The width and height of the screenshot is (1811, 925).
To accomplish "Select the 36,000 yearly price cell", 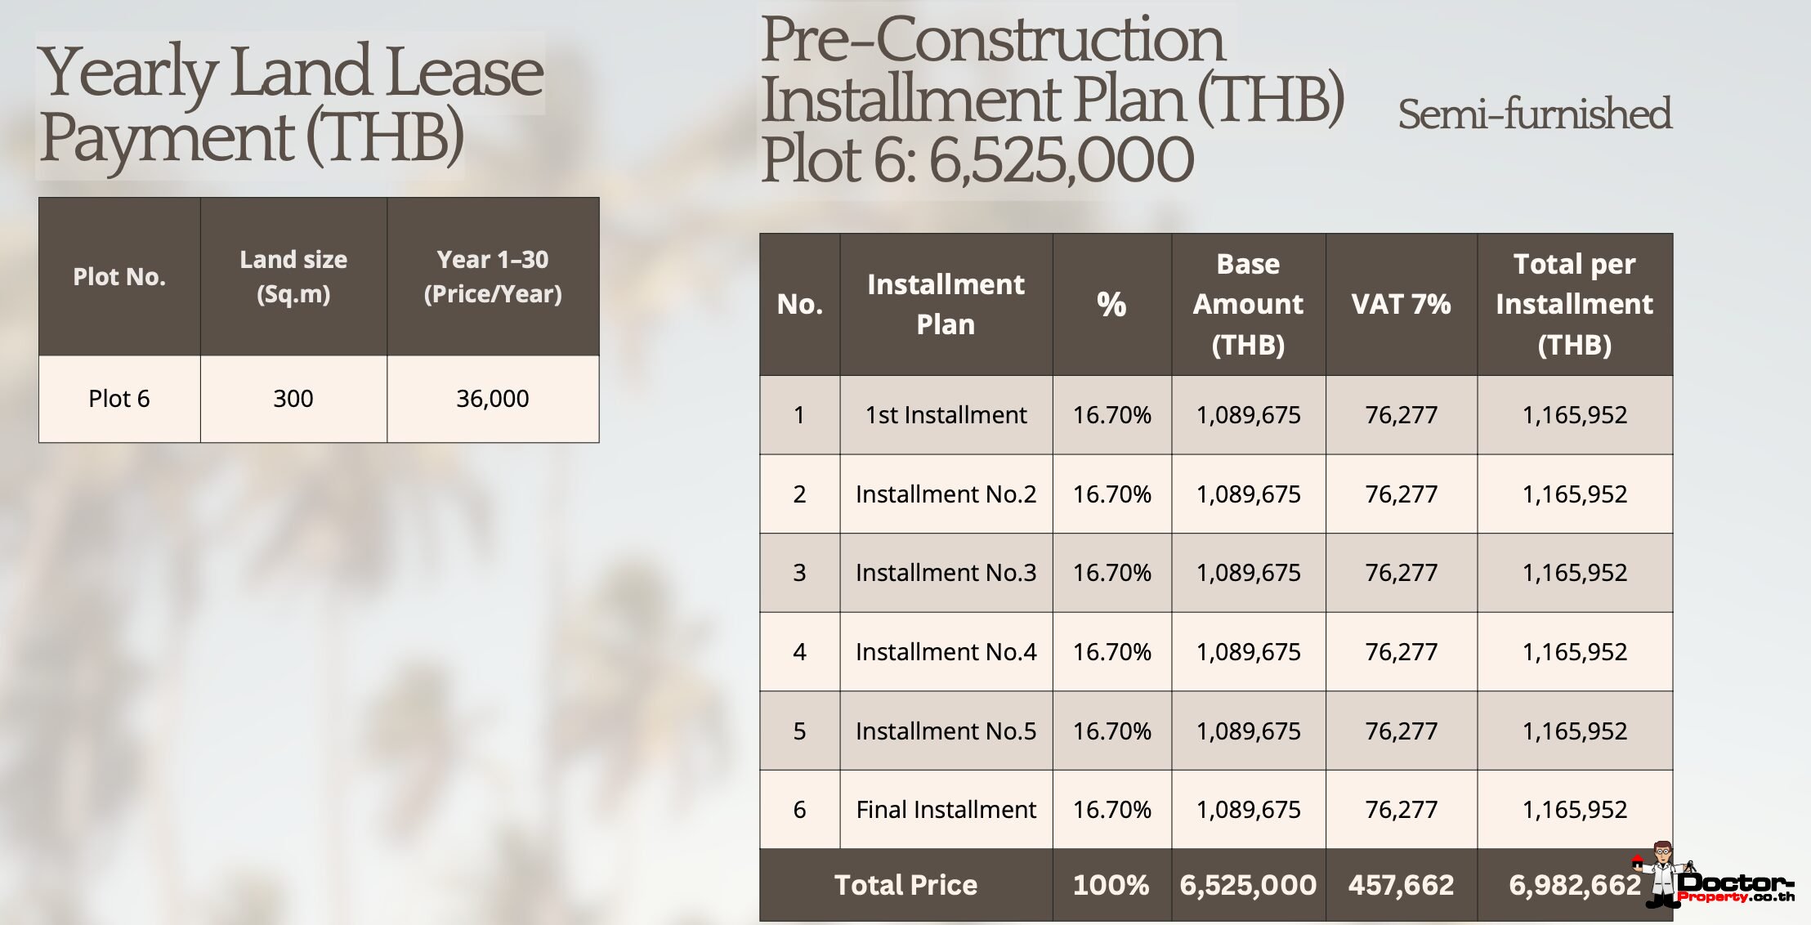I will [493, 399].
